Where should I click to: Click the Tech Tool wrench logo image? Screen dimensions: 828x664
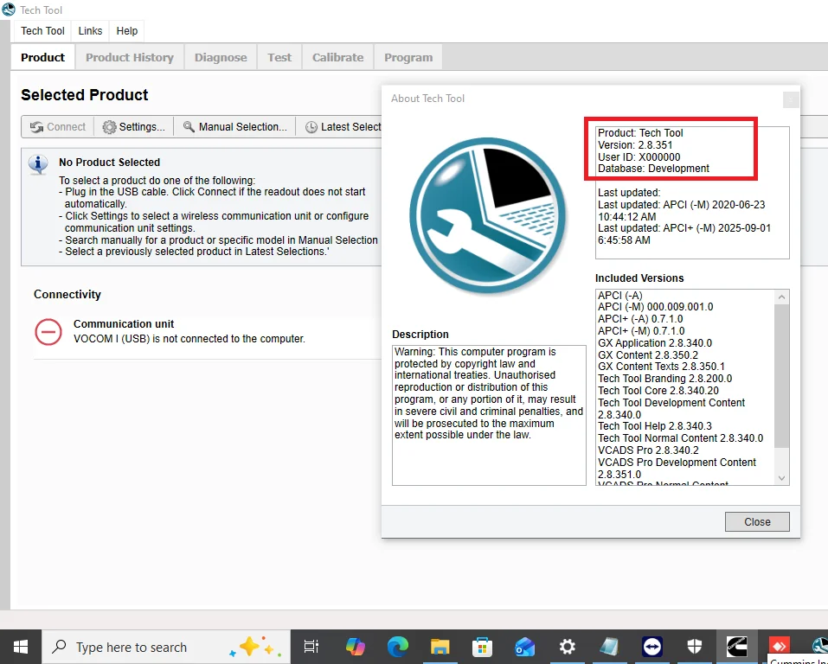tap(488, 216)
